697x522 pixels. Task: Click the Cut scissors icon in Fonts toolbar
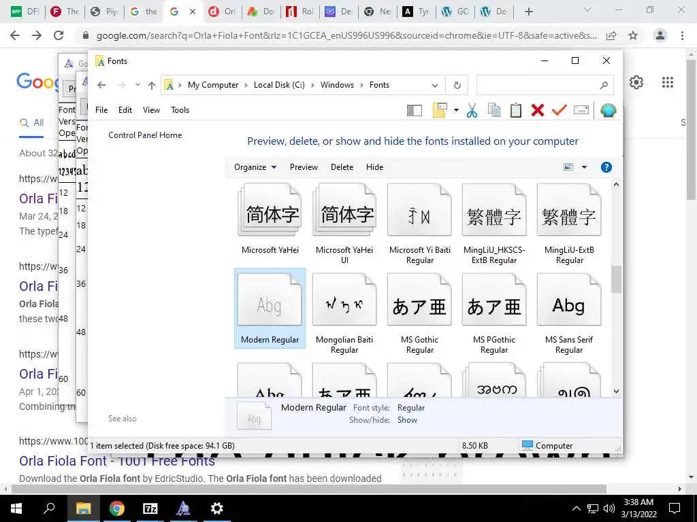472,110
